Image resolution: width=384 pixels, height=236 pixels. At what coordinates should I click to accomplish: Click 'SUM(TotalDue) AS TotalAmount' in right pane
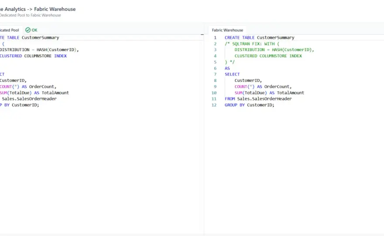click(269, 93)
